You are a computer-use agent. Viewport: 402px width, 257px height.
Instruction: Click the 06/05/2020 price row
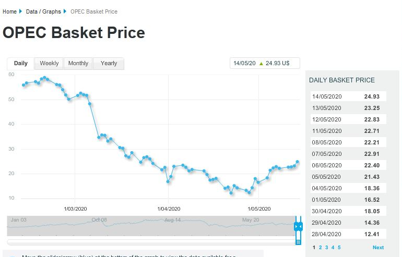coord(348,165)
